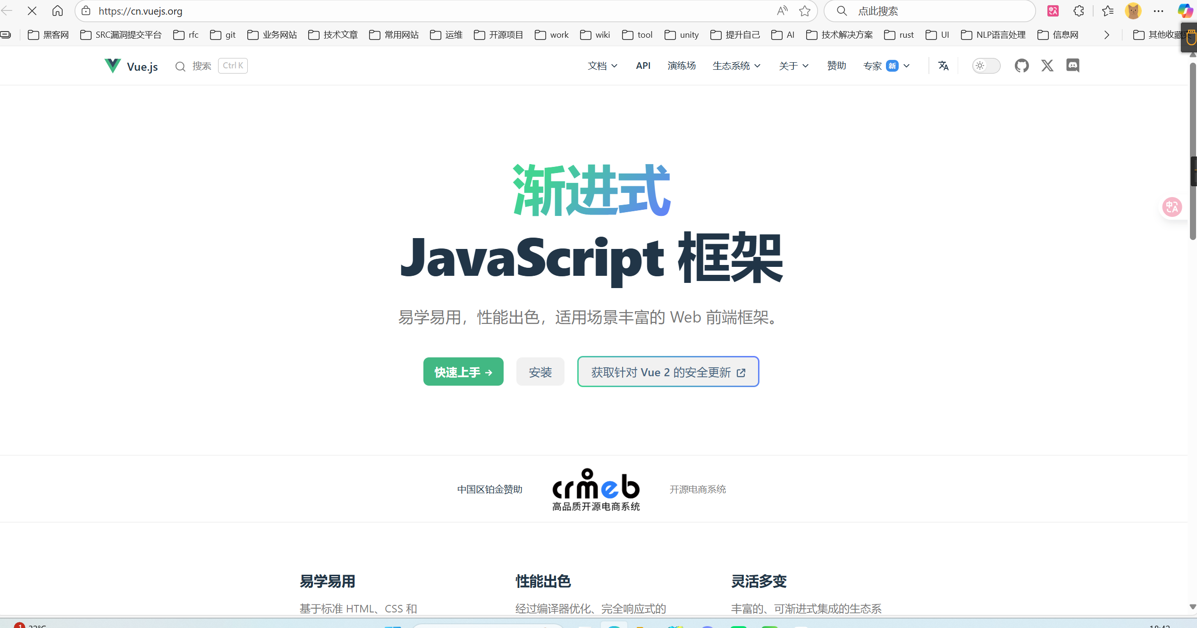Click the X (Twitter) social icon
Viewport: 1197px width, 628px height.
[1047, 66]
